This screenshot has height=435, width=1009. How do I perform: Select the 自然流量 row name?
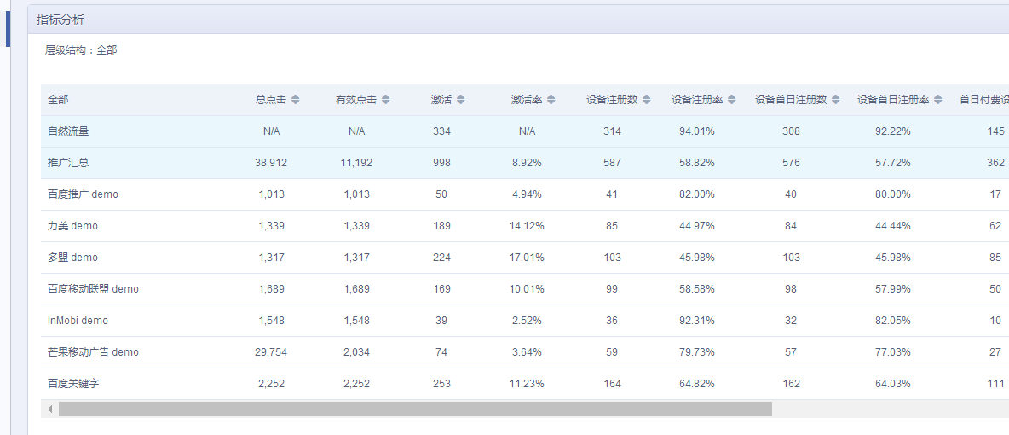pos(68,131)
